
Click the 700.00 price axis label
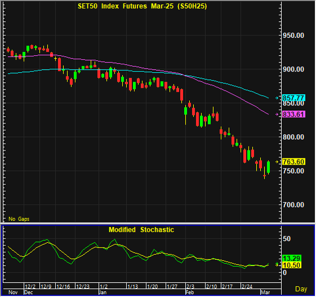(x=293, y=205)
